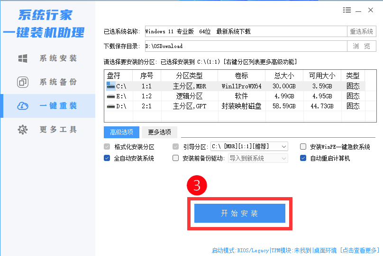
Task: Click the 4.95GB free size cell
Action: click(x=322, y=96)
